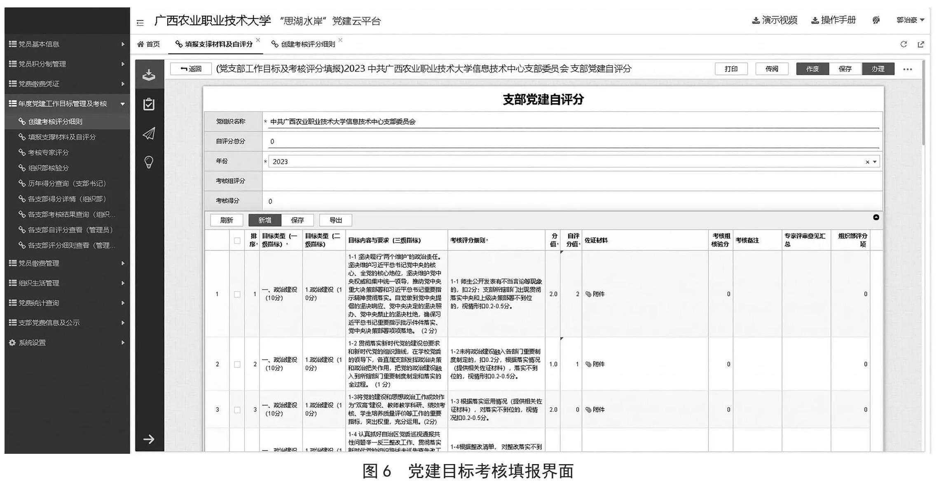Click the clipboard checklist icon
941x483 pixels.
tap(149, 104)
